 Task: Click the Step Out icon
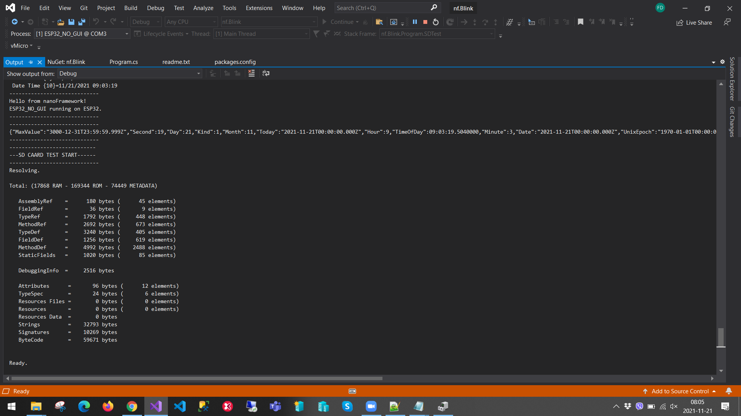pos(496,22)
